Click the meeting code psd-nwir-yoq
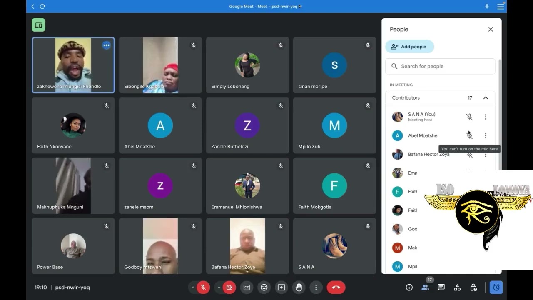Screen dimensions: 533x300 pyautogui.click(x=72, y=287)
